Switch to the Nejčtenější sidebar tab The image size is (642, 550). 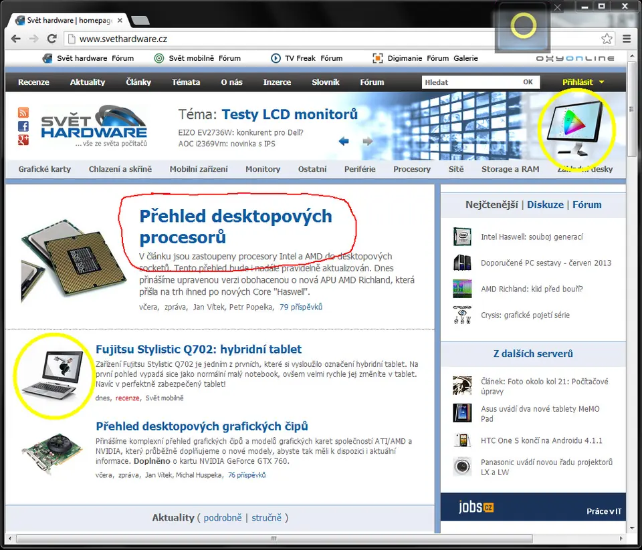coord(492,204)
